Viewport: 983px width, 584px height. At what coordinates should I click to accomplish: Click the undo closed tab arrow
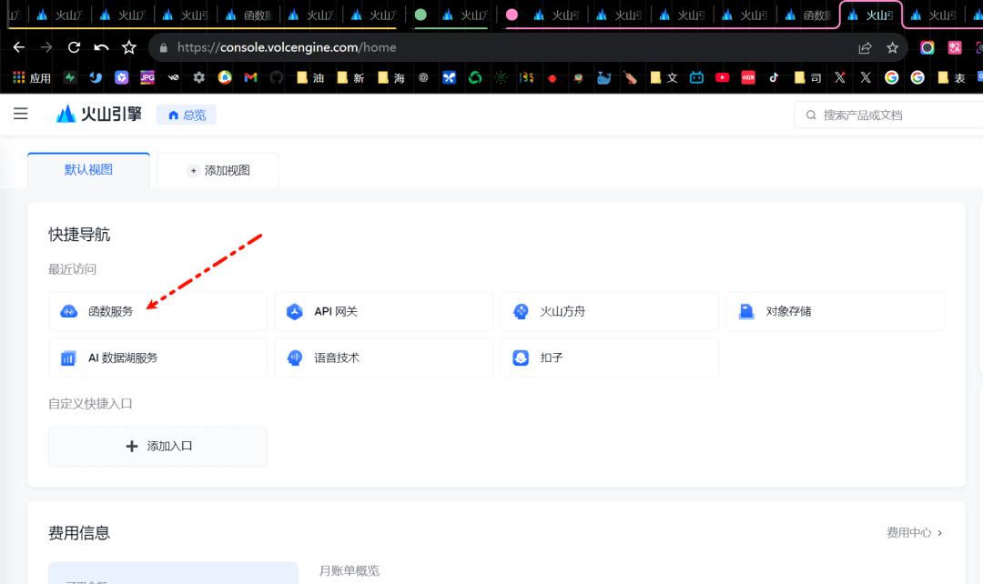(101, 47)
